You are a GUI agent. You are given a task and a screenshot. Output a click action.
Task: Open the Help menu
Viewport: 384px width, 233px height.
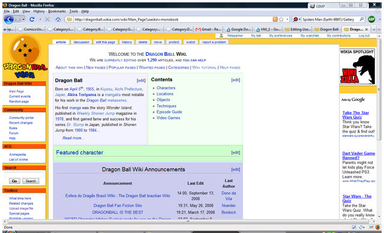pyautogui.click(x=85, y=11)
